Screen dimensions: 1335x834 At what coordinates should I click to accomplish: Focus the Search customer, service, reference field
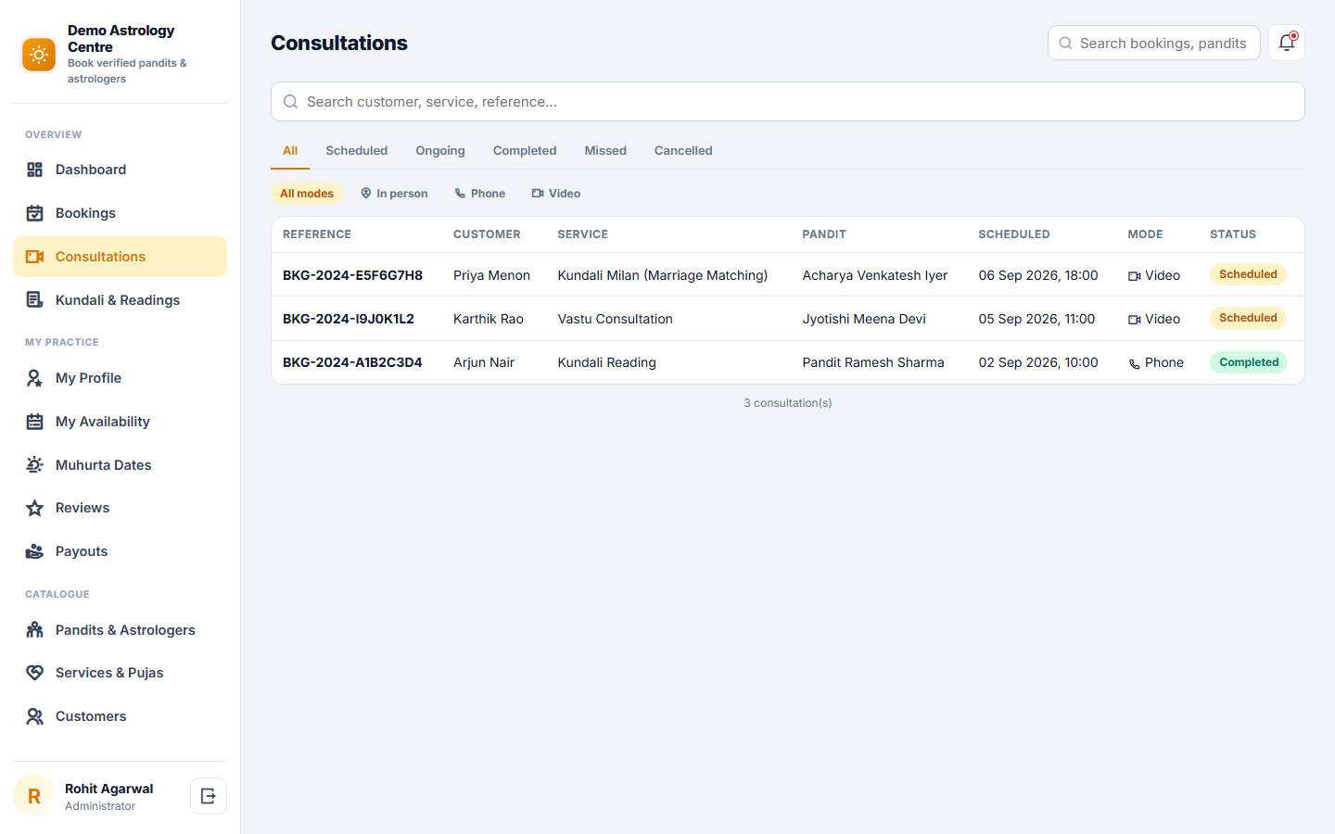(788, 102)
